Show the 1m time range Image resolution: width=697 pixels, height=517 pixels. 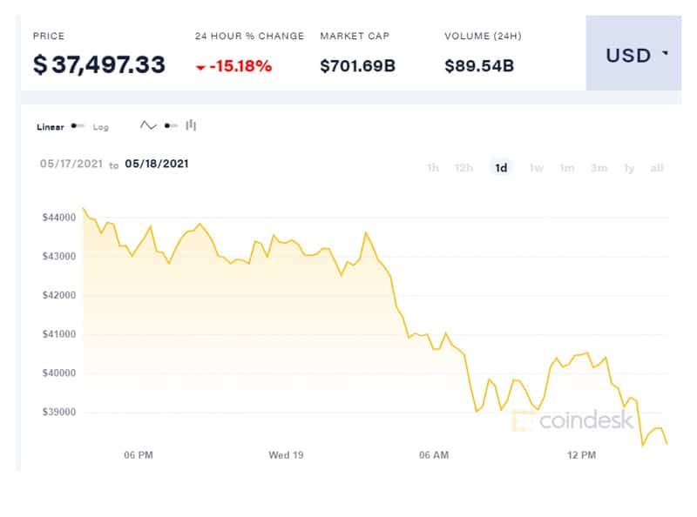point(567,168)
